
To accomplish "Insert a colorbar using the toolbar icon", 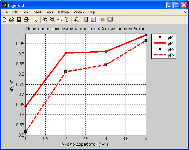I will click(x=86, y=19).
